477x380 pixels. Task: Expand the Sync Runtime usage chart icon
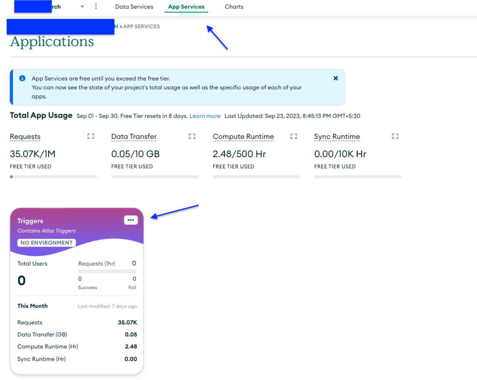tap(395, 136)
